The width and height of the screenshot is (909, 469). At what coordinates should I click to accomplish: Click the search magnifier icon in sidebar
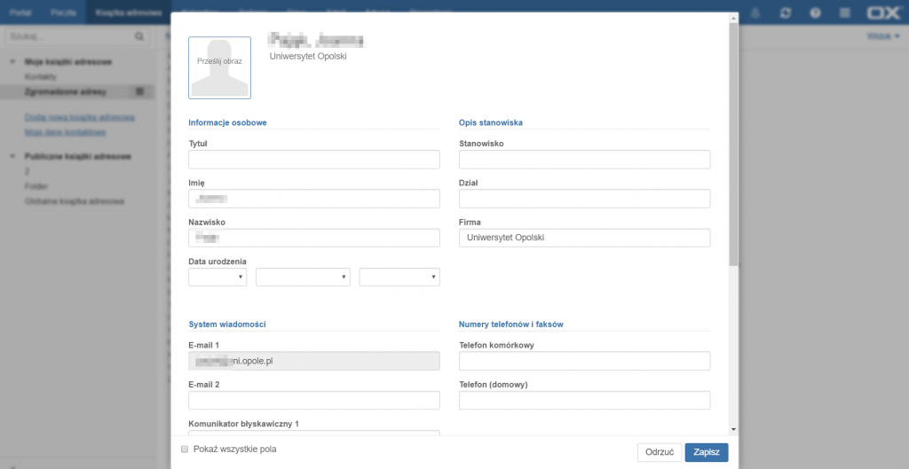coord(139,37)
